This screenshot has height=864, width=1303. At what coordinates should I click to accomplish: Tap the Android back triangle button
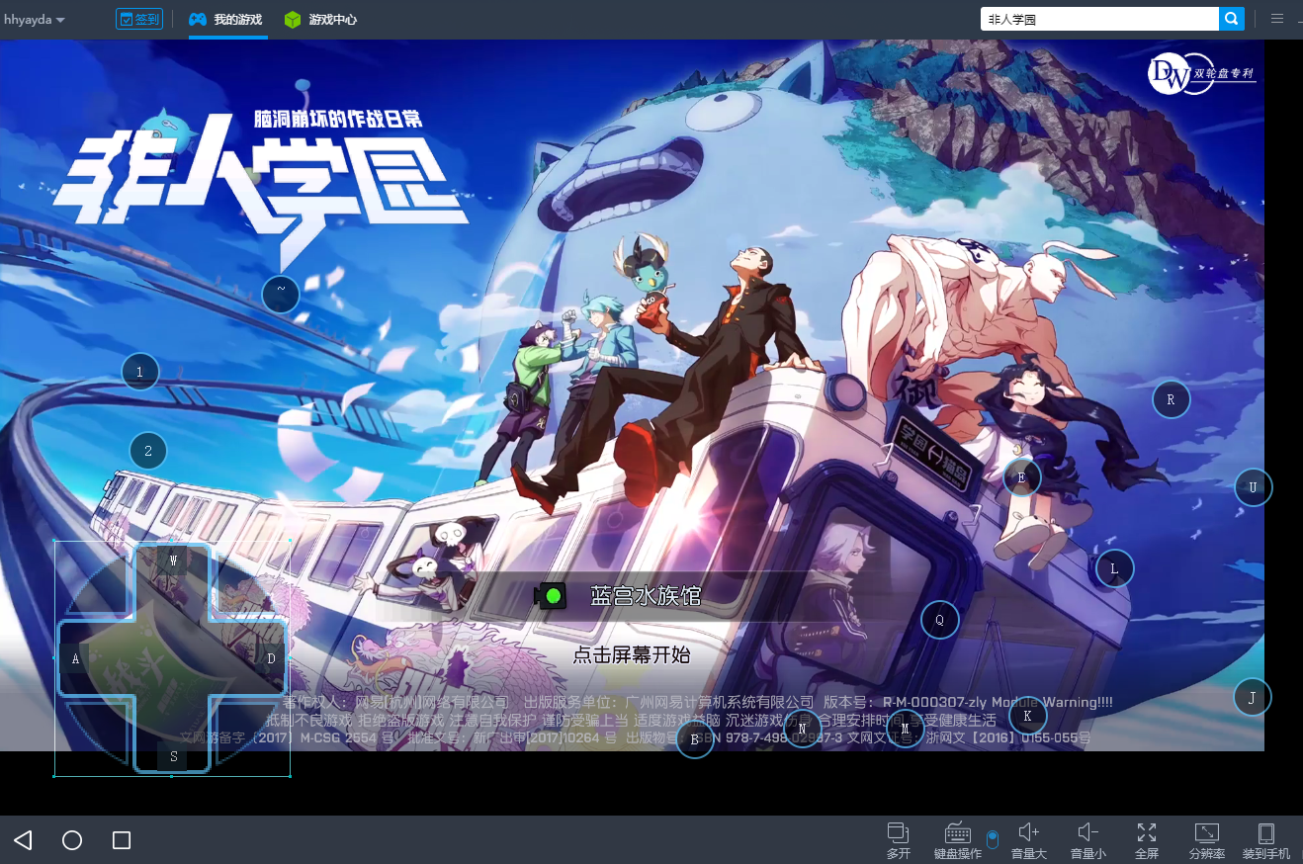(23, 840)
